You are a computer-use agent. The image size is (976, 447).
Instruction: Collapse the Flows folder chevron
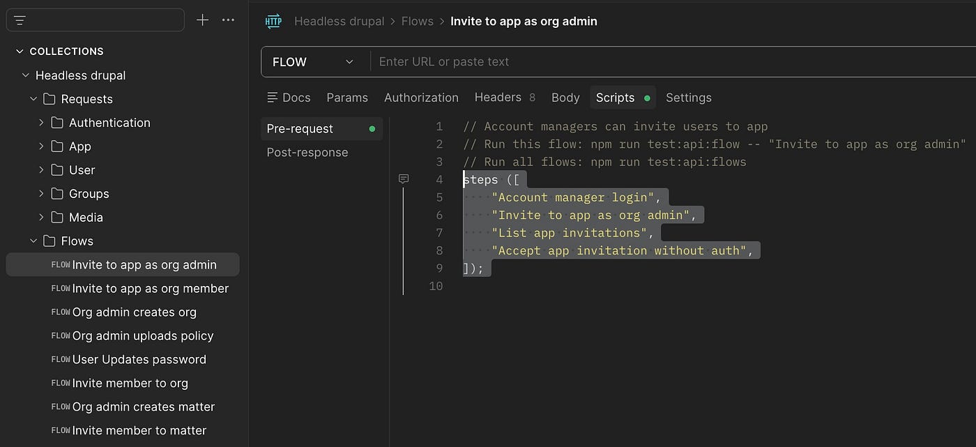[x=33, y=241]
